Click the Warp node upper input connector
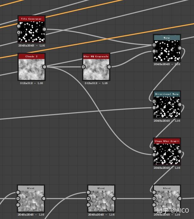Viewport: 194px width, 219px height. pyautogui.click(x=154, y=45)
